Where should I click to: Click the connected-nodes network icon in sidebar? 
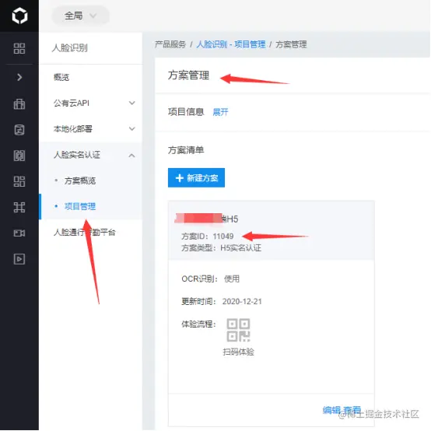pos(19,207)
